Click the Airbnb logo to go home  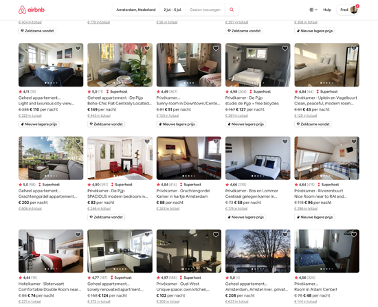(x=32, y=10)
